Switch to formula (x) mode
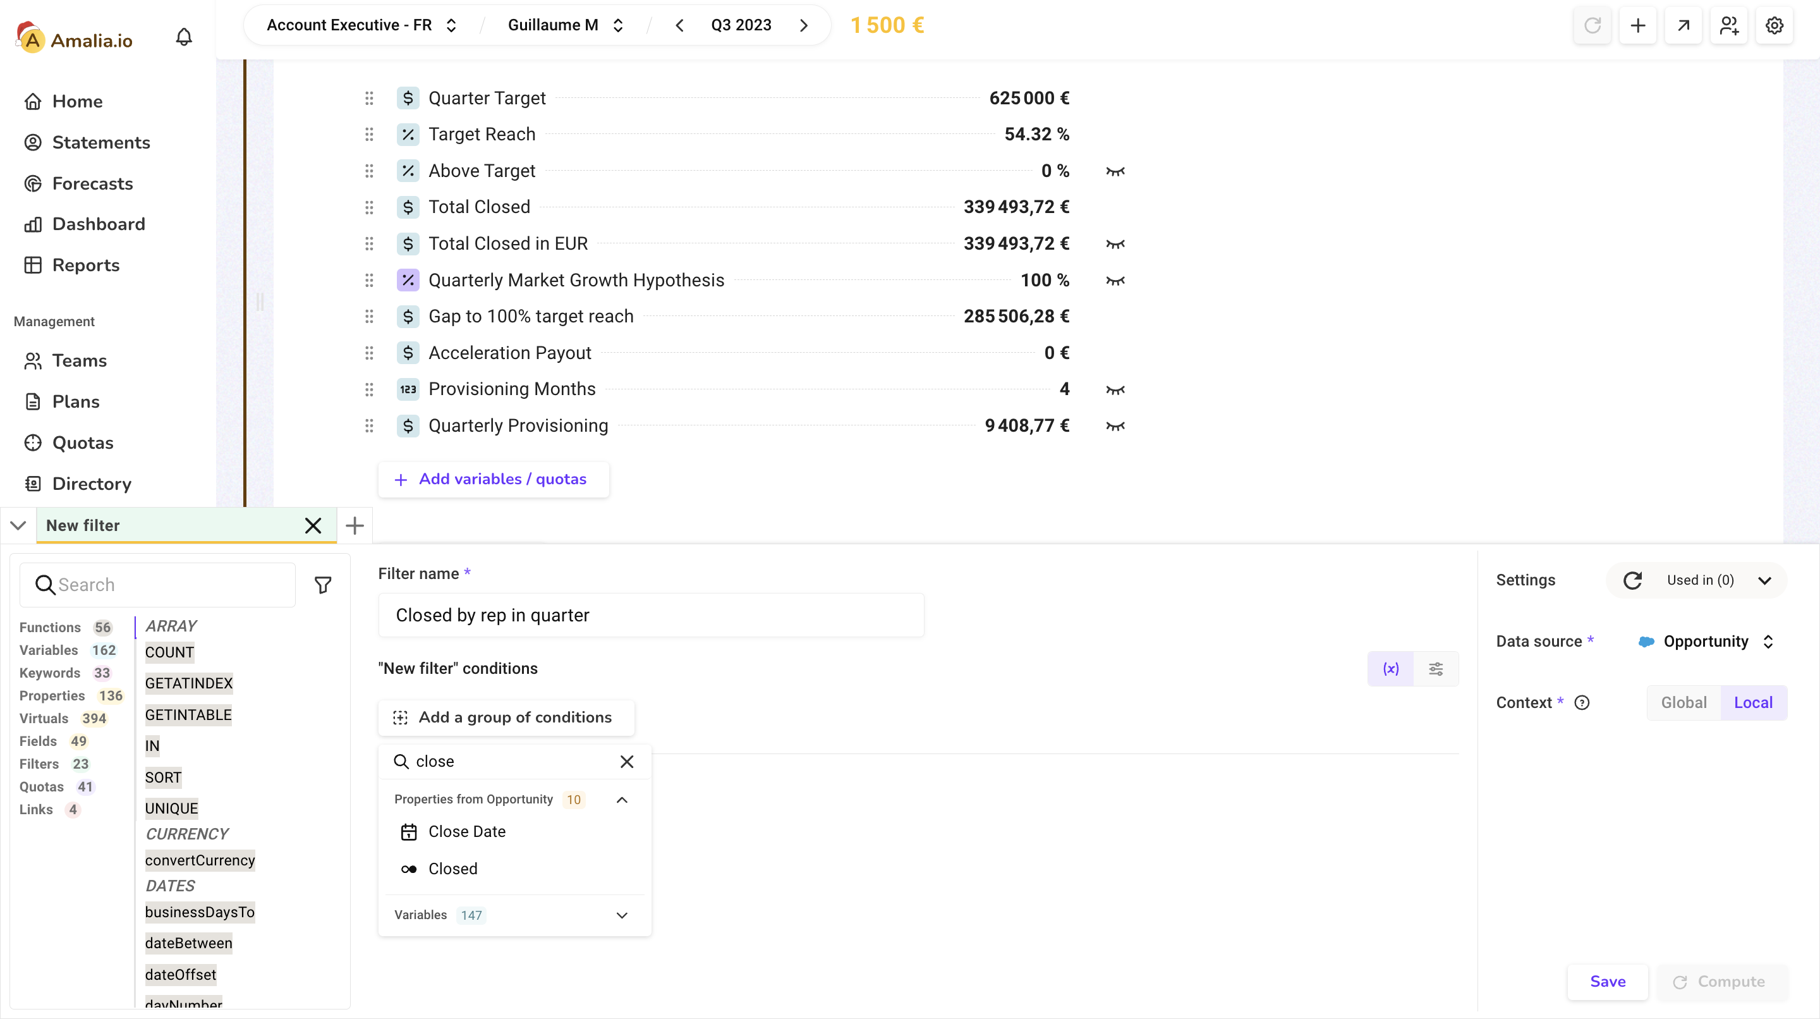The image size is (1820, 1019). 1390,669
